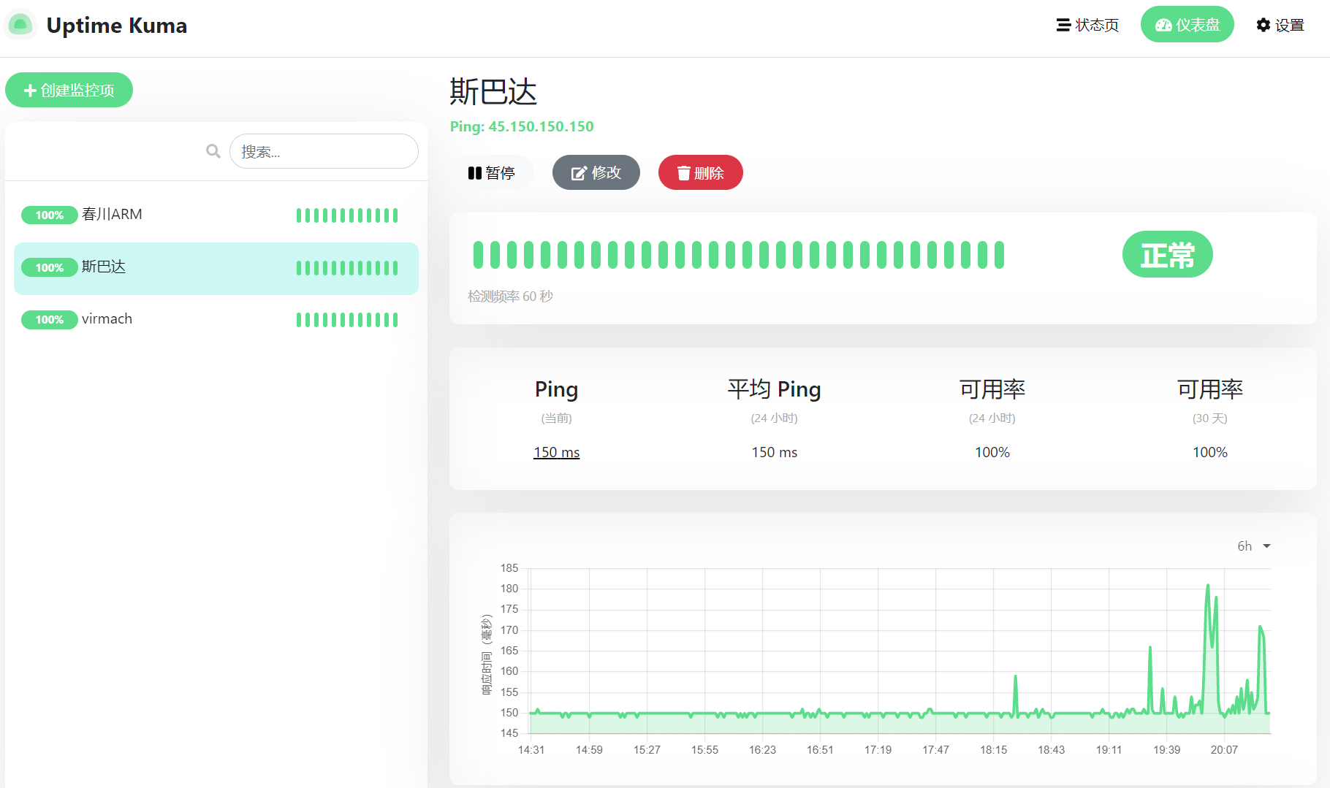Click the heartbeat bar of 春川ARM
The height and width of the screenshot is (788, 1330).
point(347,215)
